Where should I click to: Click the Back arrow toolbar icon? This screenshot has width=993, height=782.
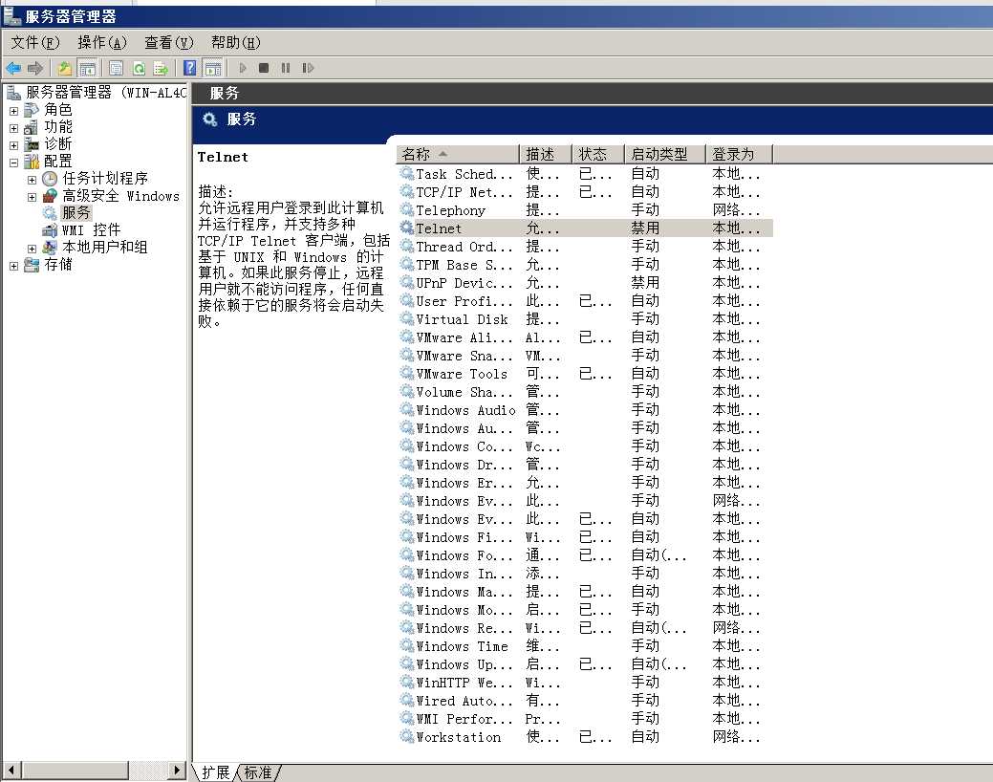(13, 68)
